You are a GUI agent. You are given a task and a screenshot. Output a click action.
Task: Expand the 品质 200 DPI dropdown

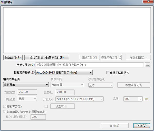pyautogui.click(x=133, y=99)
